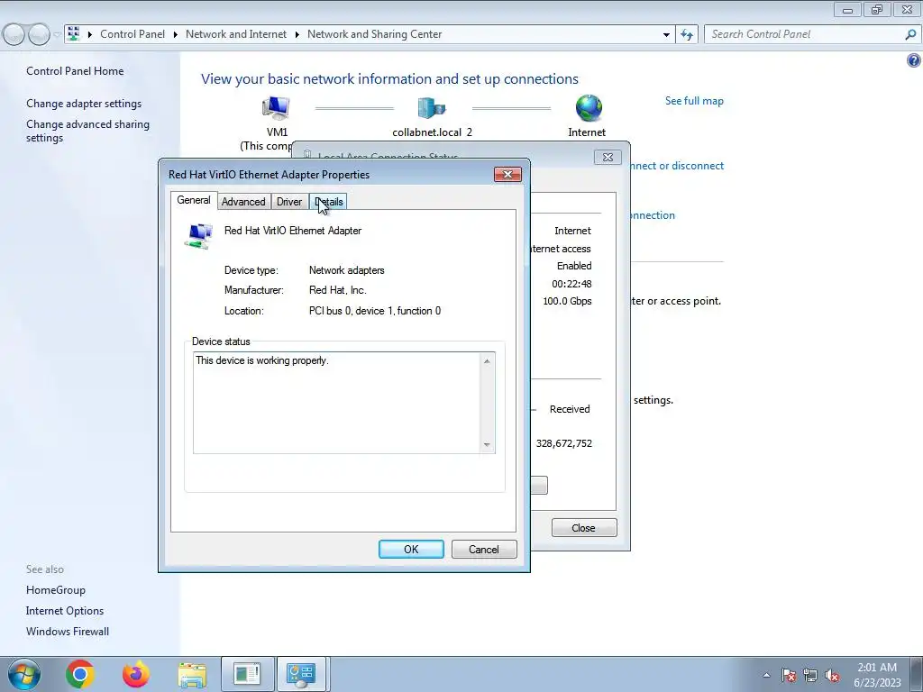Show hidden tray icons arrow
Viewport: 923px width, 692px height.
(766, 675)
